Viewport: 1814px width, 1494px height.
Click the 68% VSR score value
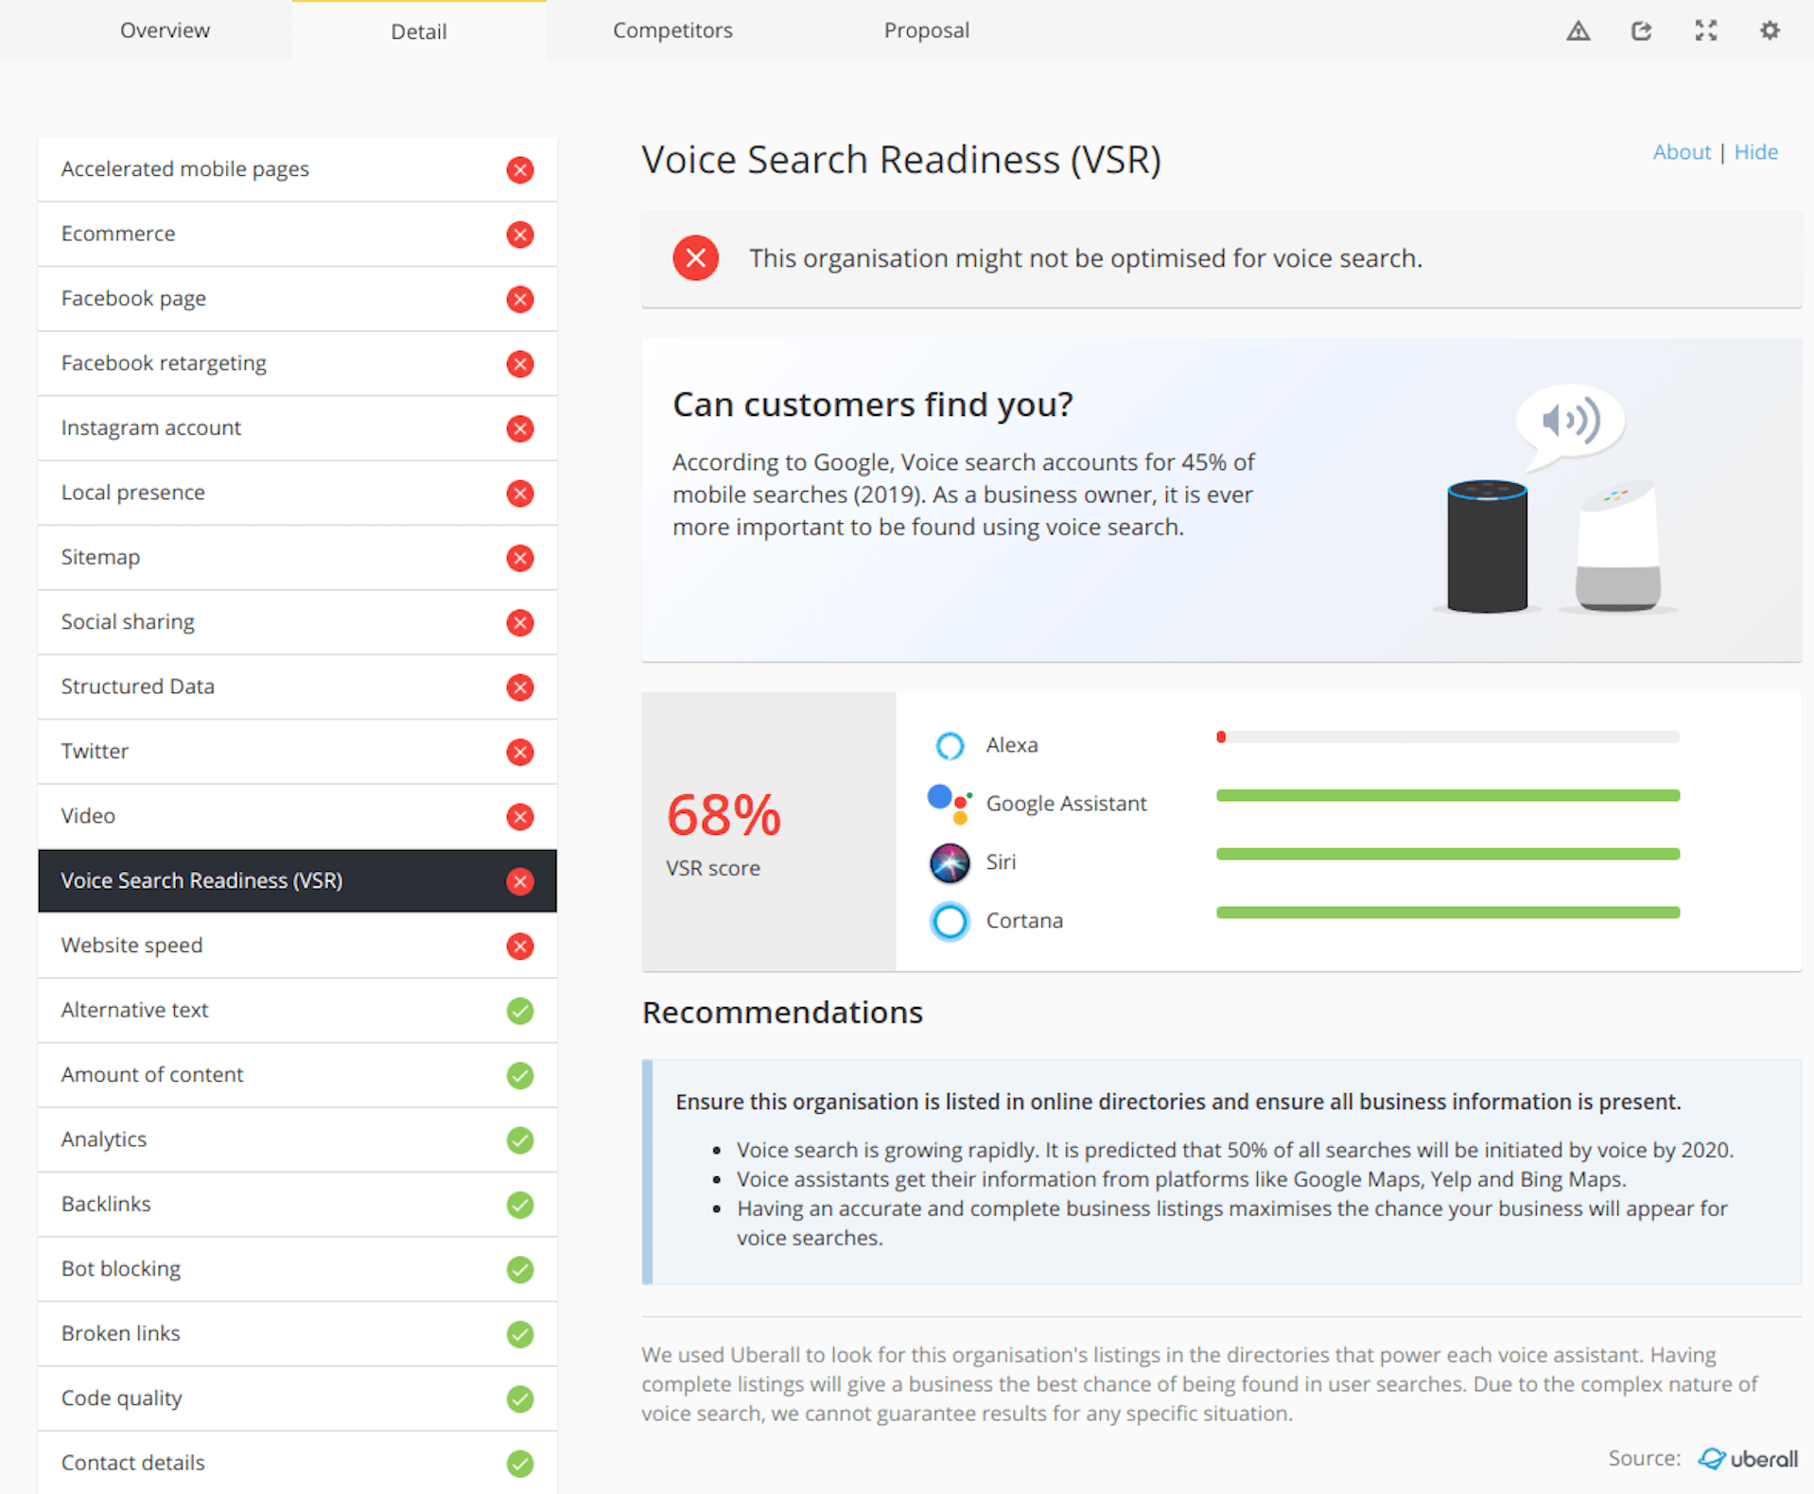724,815
